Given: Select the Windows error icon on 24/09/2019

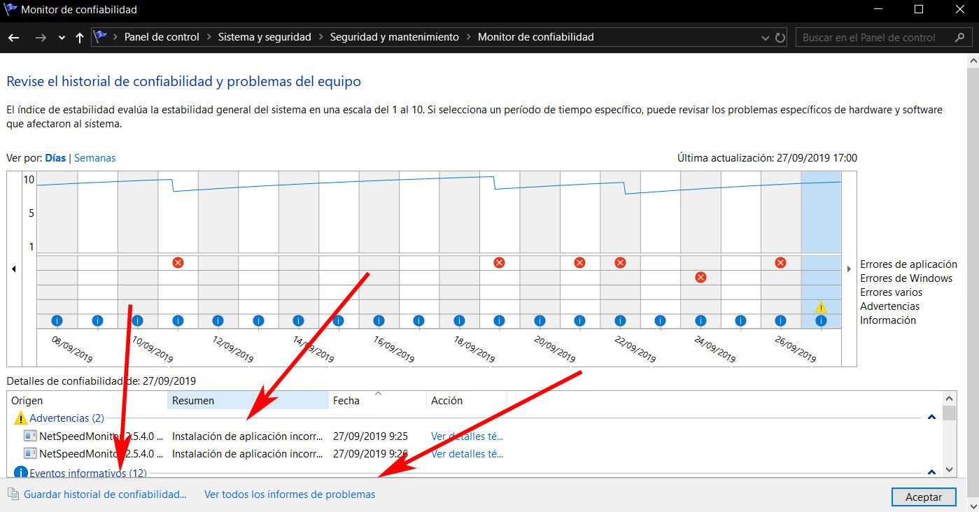Looking at the screenshot, I should click(x=700, y=277).
